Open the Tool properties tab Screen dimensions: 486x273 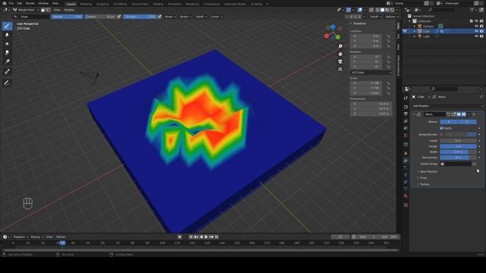[x=406, y=98]
